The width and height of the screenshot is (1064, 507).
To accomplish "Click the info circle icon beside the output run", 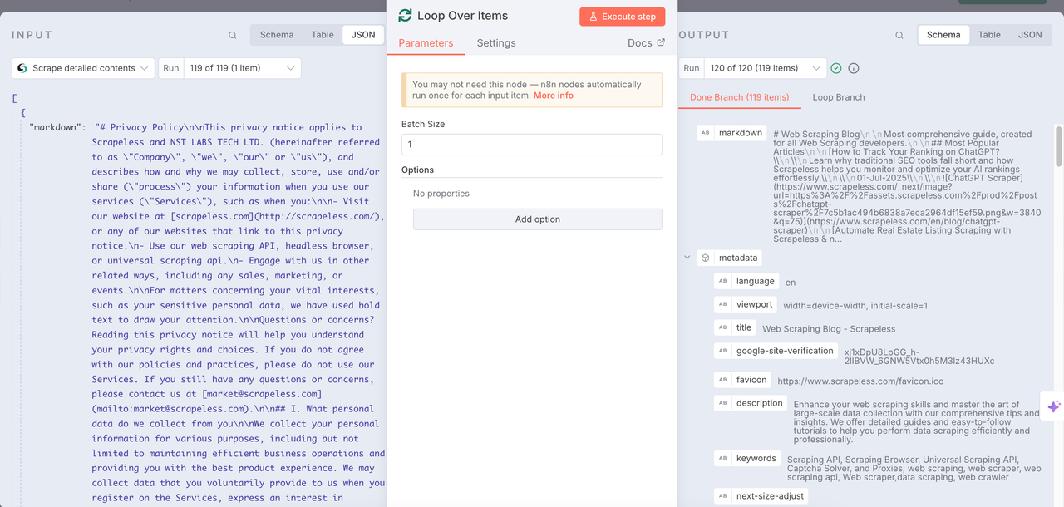I will (x=853, y=68).
